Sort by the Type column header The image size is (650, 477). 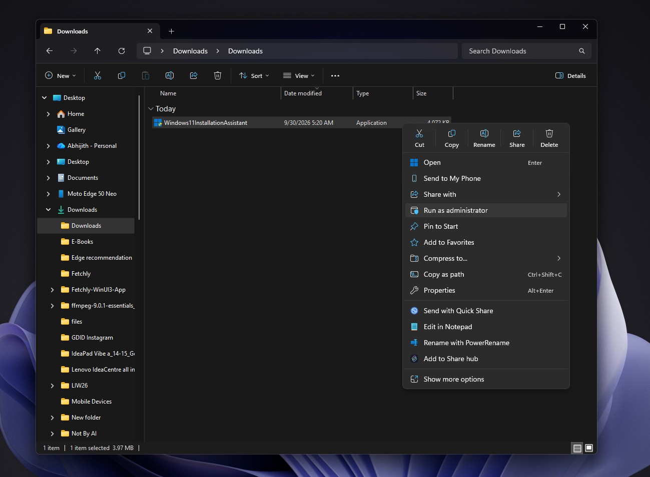click(363, 93)
